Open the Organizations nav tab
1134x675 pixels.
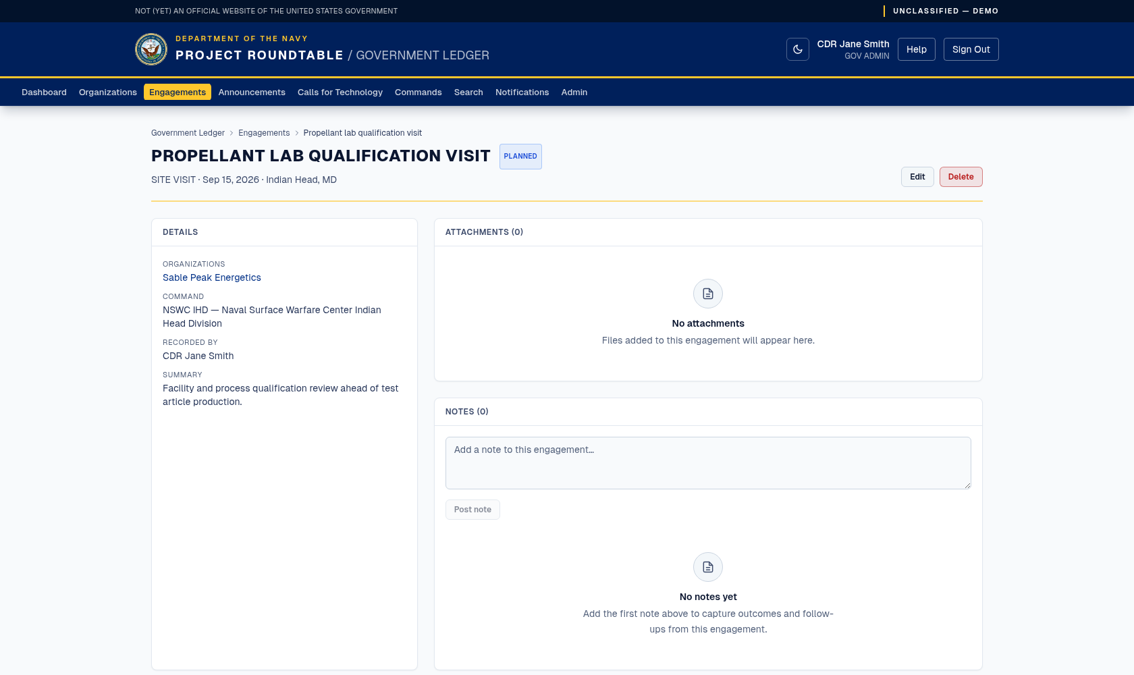pos(108,92)
